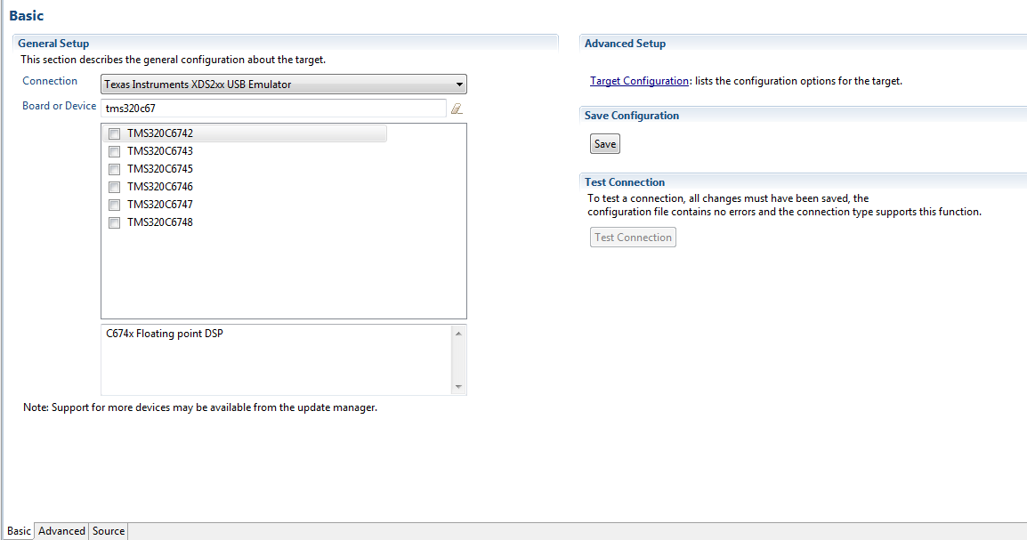Click the C674x Floating point DSP description
Viewport: 1027px width, 540px height.
click(x=165, y=334)
